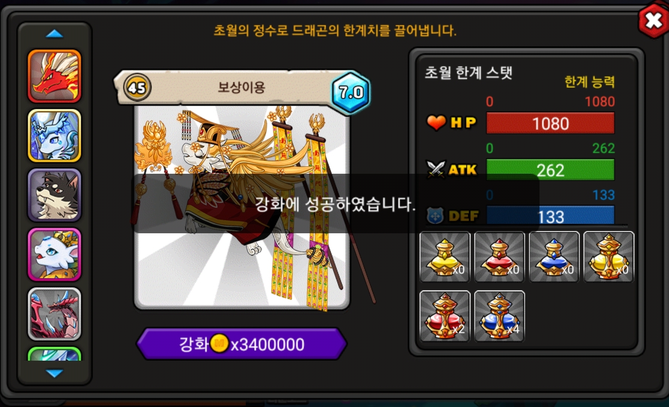Screen dimensions: 669x407
Task: Click the green ATK bar showing 262
Action: pyautogui.click(x=550, y=170)
